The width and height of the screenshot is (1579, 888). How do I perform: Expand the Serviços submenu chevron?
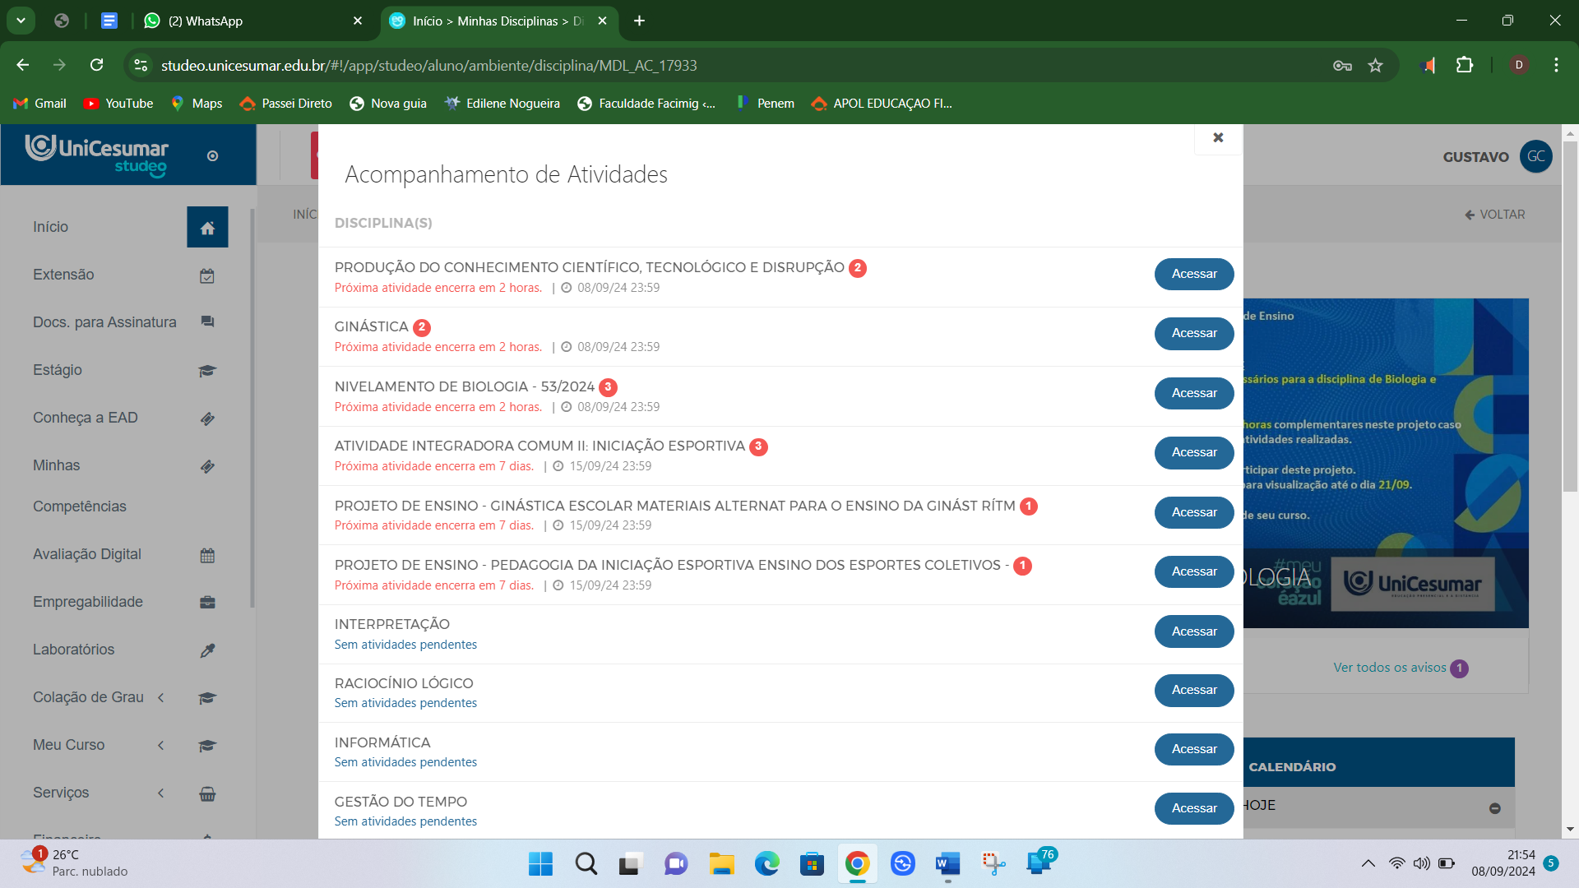(x=161, y=793)
